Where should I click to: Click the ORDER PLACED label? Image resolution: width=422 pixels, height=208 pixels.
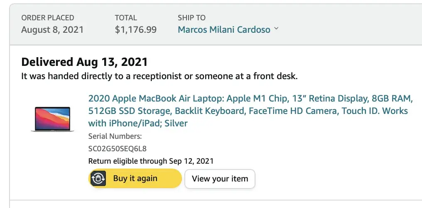[48, 18]
